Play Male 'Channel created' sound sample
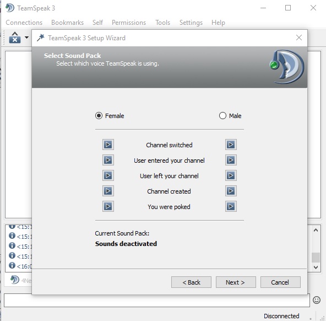The width and height of the screenshot is (326, 321). [231, 191]
